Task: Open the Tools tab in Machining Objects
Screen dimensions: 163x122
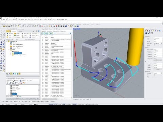Action: coord(10,81)
